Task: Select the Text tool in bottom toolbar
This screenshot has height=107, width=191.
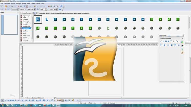Action: pos(16,100)
